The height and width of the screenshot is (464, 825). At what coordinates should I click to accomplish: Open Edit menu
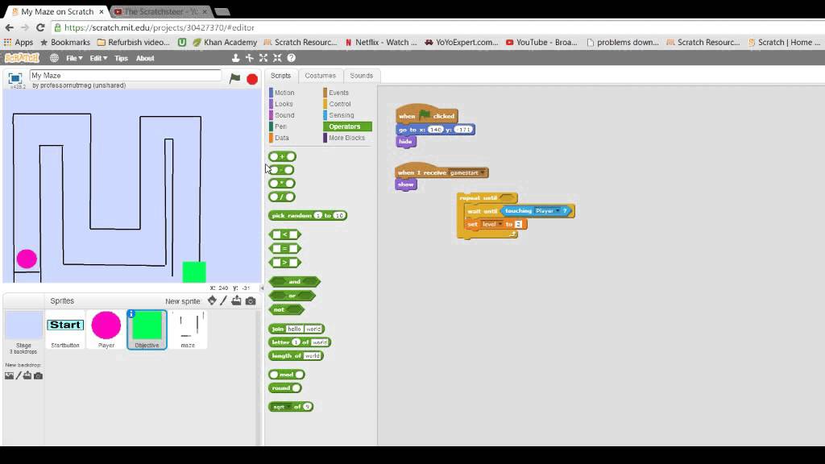pos(97,58)
